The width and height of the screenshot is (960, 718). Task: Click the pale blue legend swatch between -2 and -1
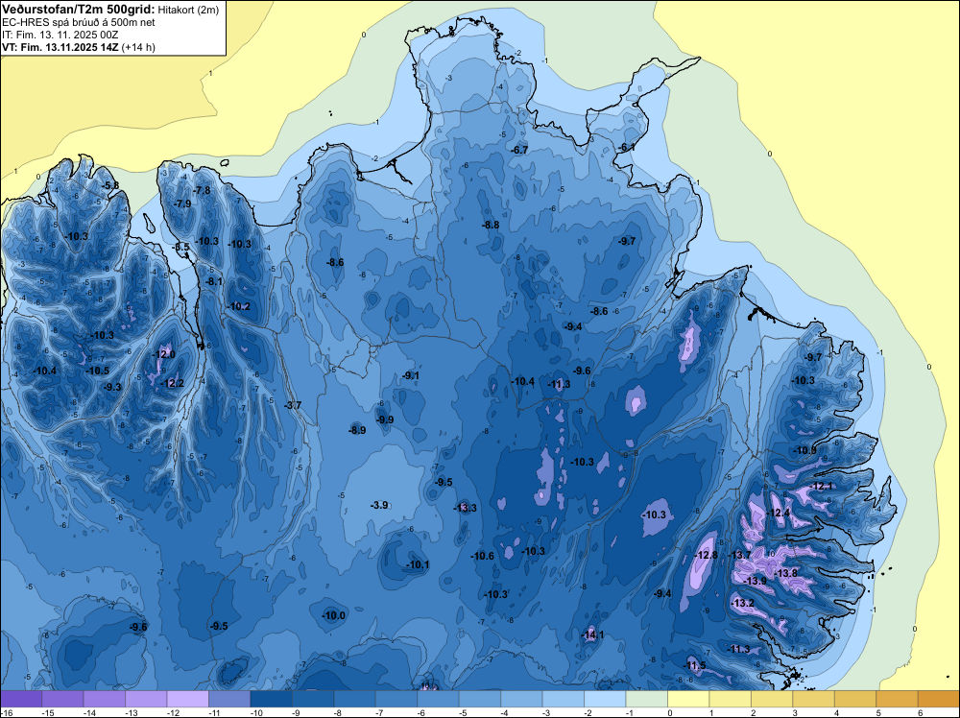tap(605, 699)
